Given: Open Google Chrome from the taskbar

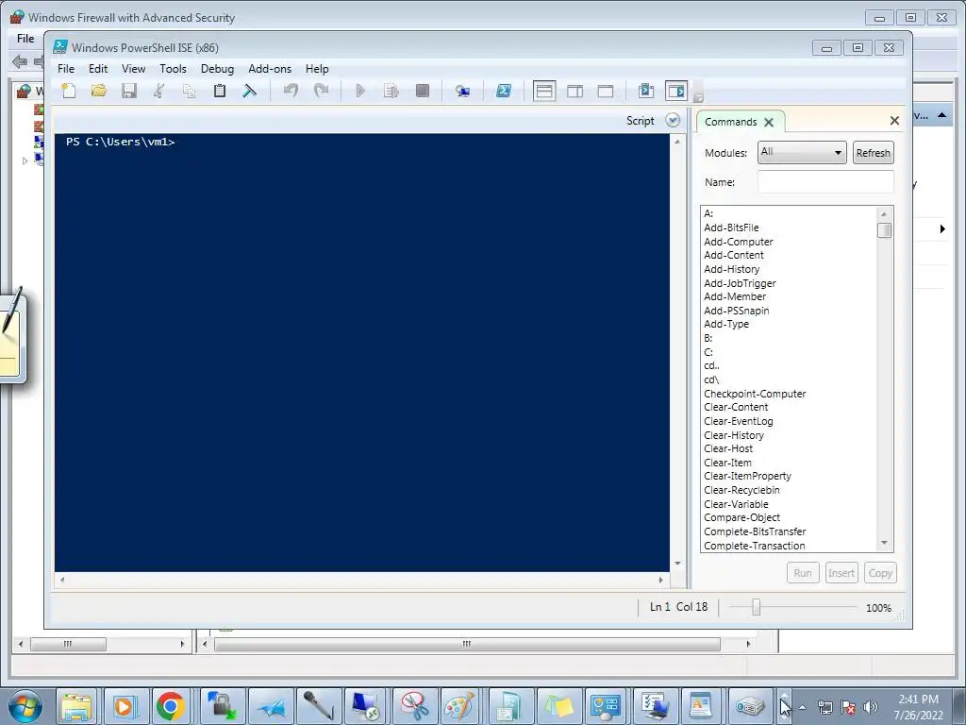Looking at the screenshot, I should tap(171, 706).
